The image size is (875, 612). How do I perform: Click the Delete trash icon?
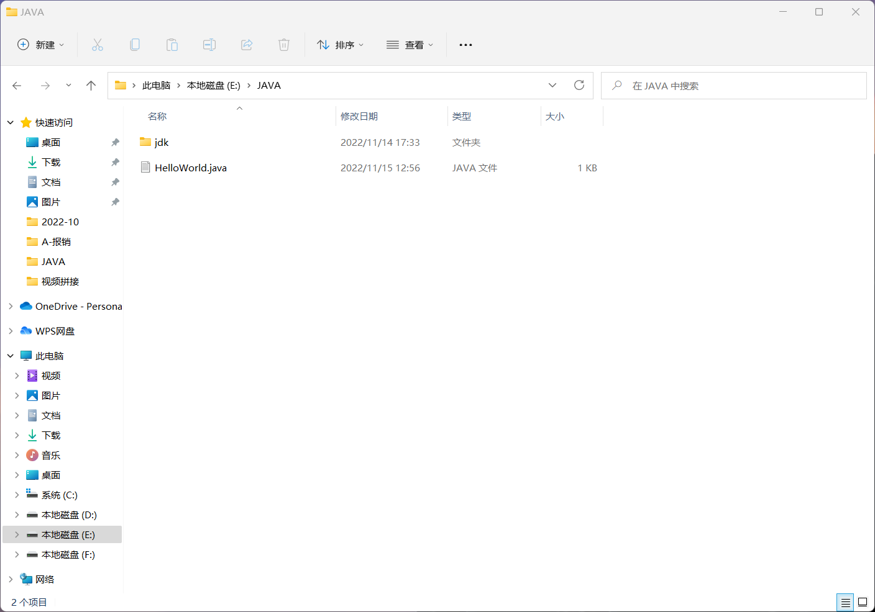pyautogui.click(x=284, y=45)
